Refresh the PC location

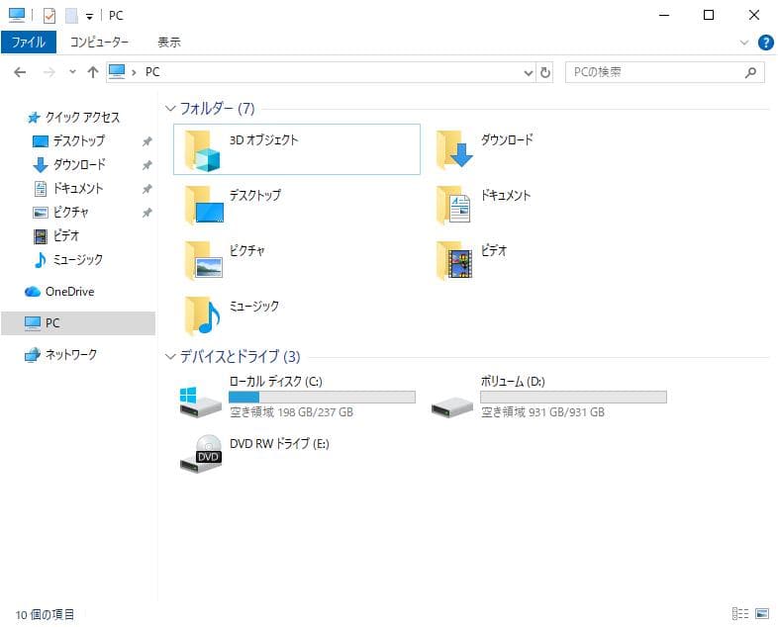coord(544,72)
